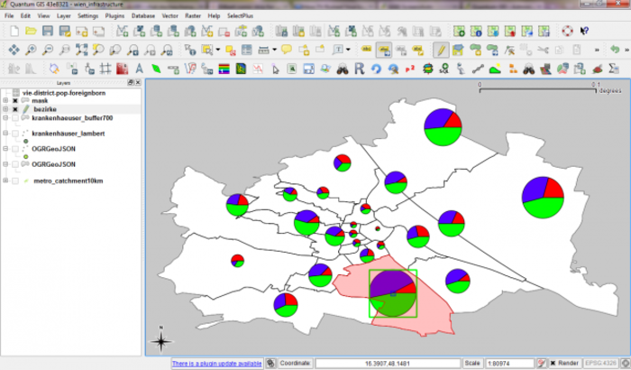The width and height of the screenshot is (631, 370).
Task: Open the Vector menu
Action: coord(169,16)
